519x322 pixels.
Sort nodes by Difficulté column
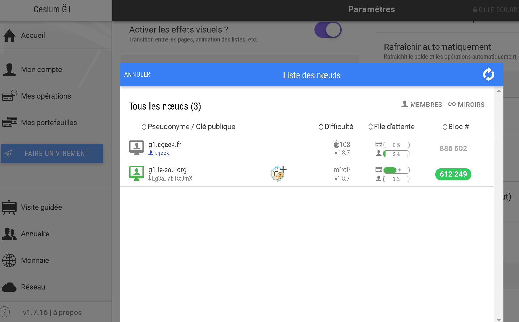(x=336, y=127)
